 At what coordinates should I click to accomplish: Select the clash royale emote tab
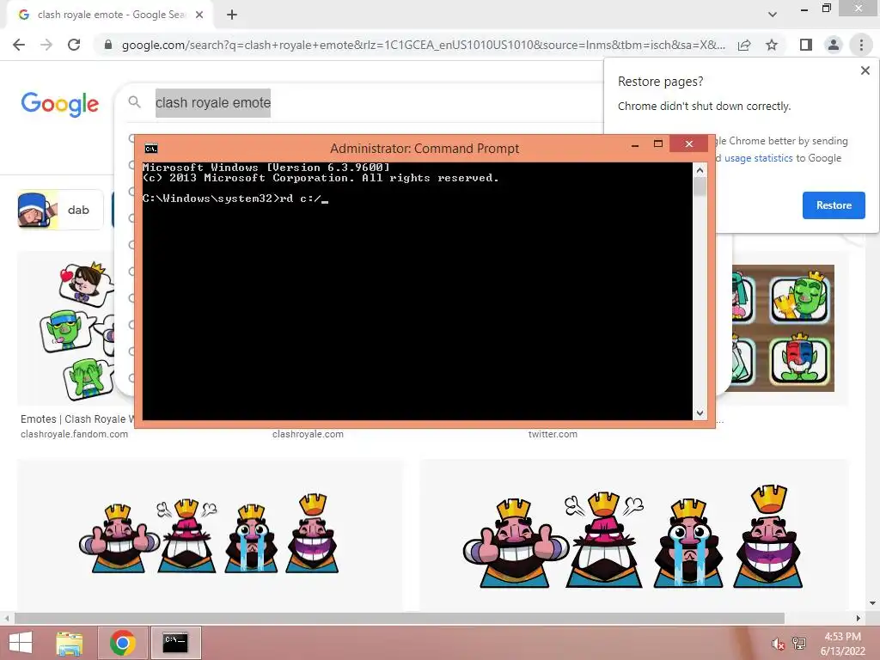tap(110, 15)
